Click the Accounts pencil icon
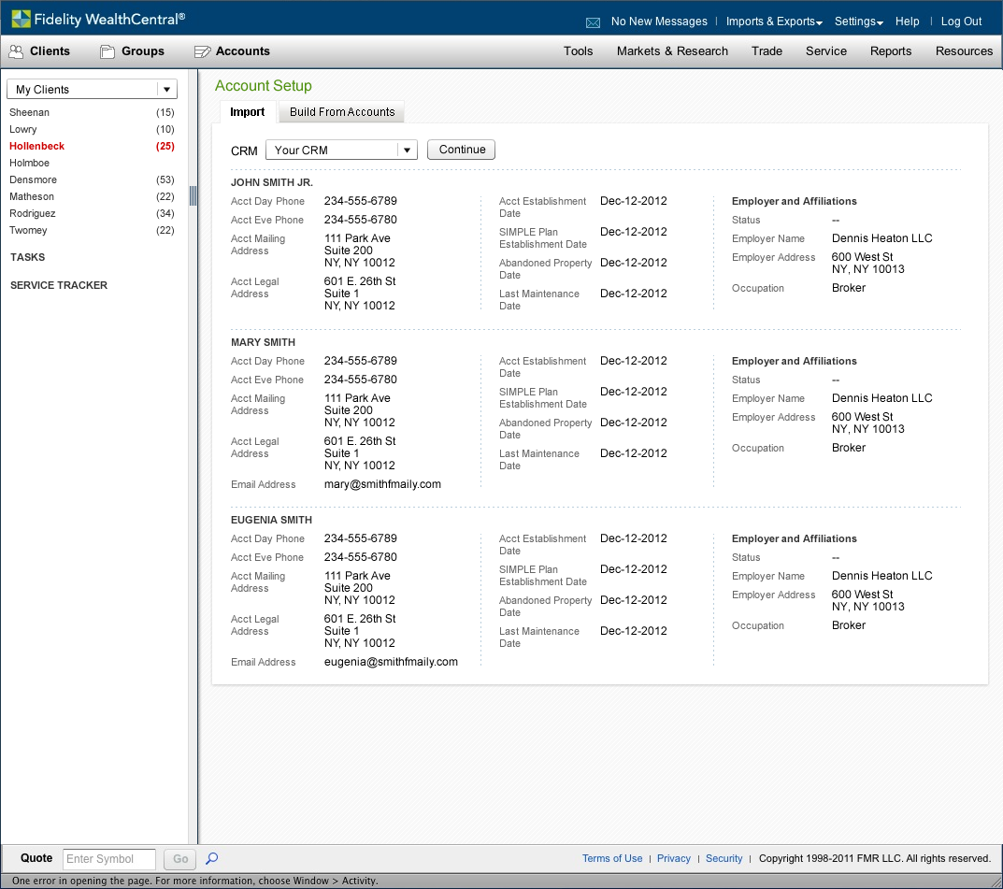This screenshot has height=889, width=1003. [202, 51]
